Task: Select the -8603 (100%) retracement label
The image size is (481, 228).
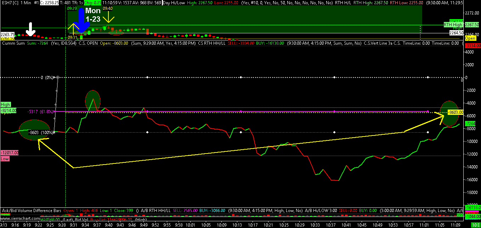Action: point(41,132)
